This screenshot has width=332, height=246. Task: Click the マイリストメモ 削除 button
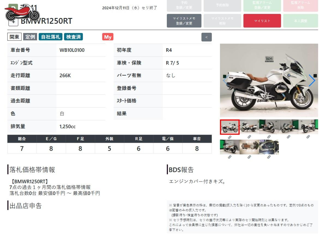222,21
